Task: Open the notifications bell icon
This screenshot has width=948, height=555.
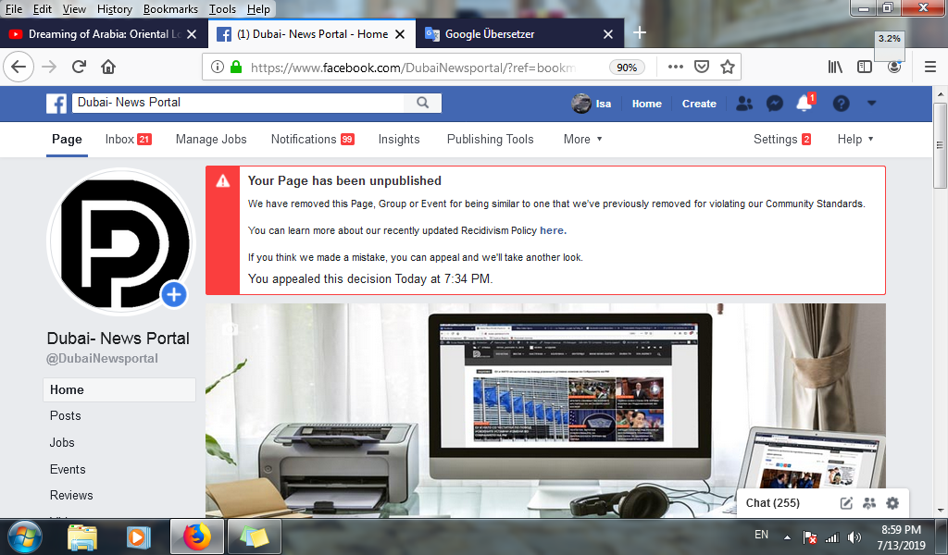Action: click(x=804, y=104)
